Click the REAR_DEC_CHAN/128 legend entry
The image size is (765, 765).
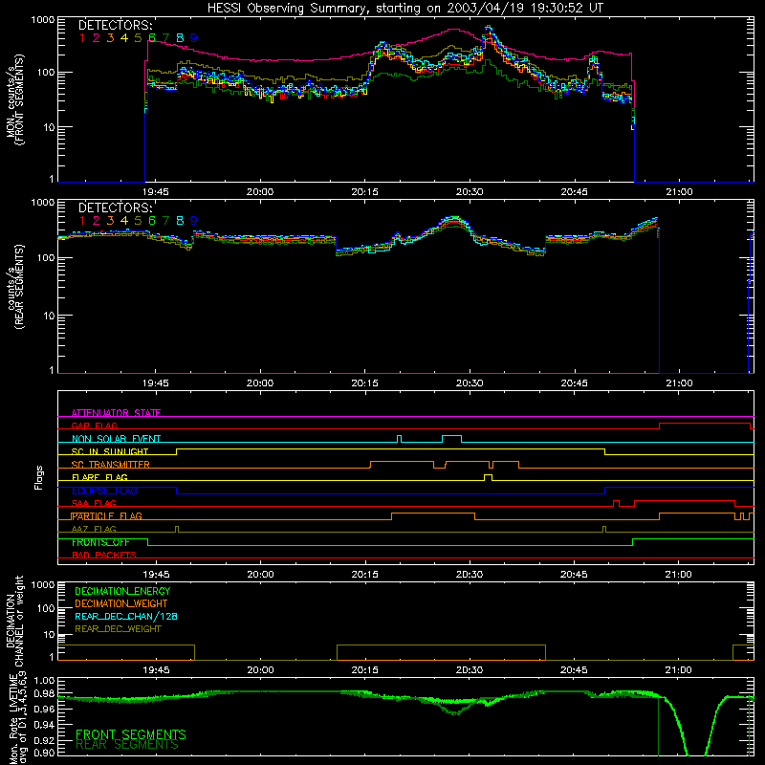tap(126, 616)
